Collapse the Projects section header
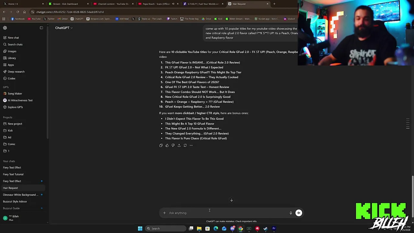 7,117
